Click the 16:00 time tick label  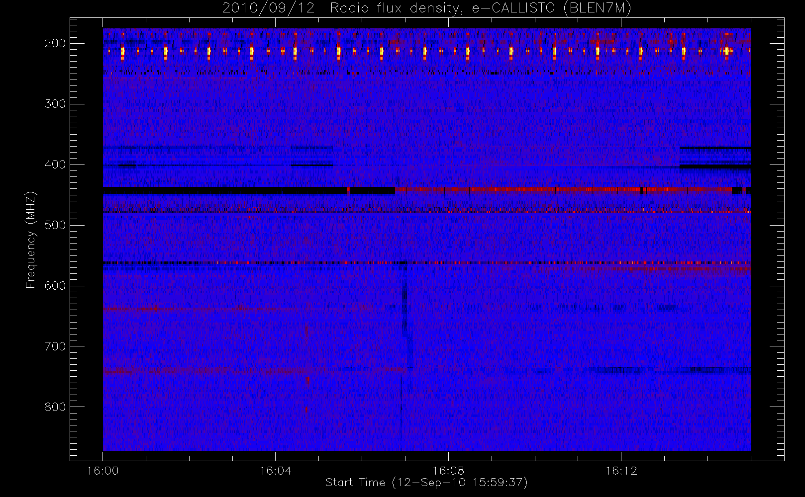click(x=103, y=471)
